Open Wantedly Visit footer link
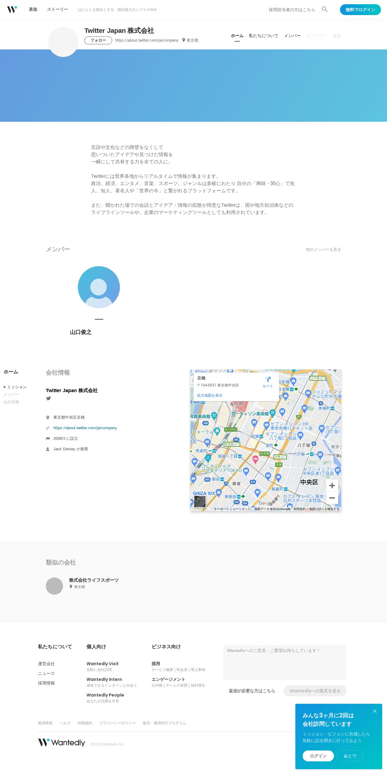Image resolution: width=387 pixels, height=774 pixels. click(102, 664)
